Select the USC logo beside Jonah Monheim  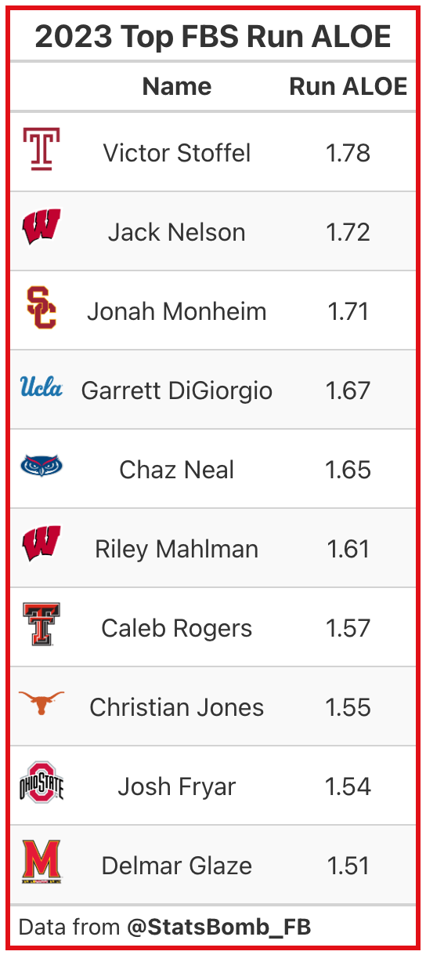(42, 307)
